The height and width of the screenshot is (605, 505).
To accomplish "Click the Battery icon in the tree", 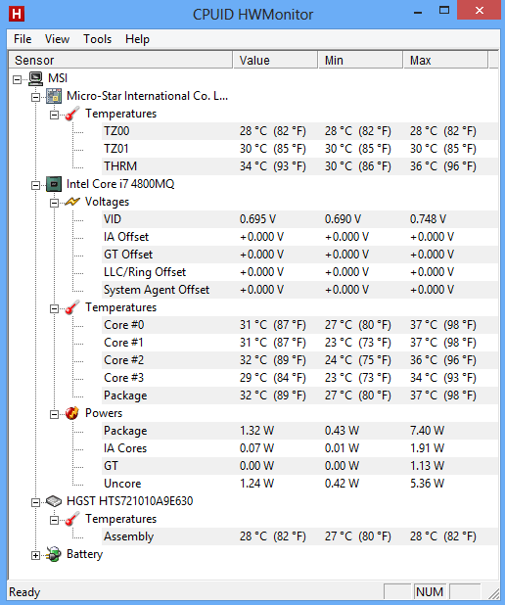I will click(x=54, y=554).
